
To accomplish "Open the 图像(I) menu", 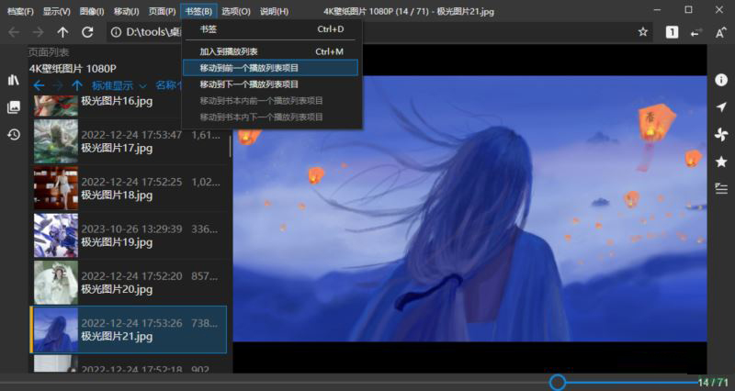I will pyautogui.click(x=92, y=11).
